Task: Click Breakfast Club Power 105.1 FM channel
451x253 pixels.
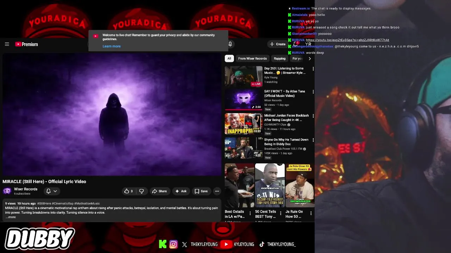Action: 283,149
